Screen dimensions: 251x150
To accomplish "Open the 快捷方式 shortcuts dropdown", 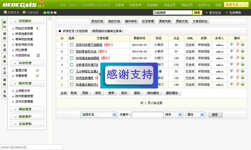I will 234,5.
